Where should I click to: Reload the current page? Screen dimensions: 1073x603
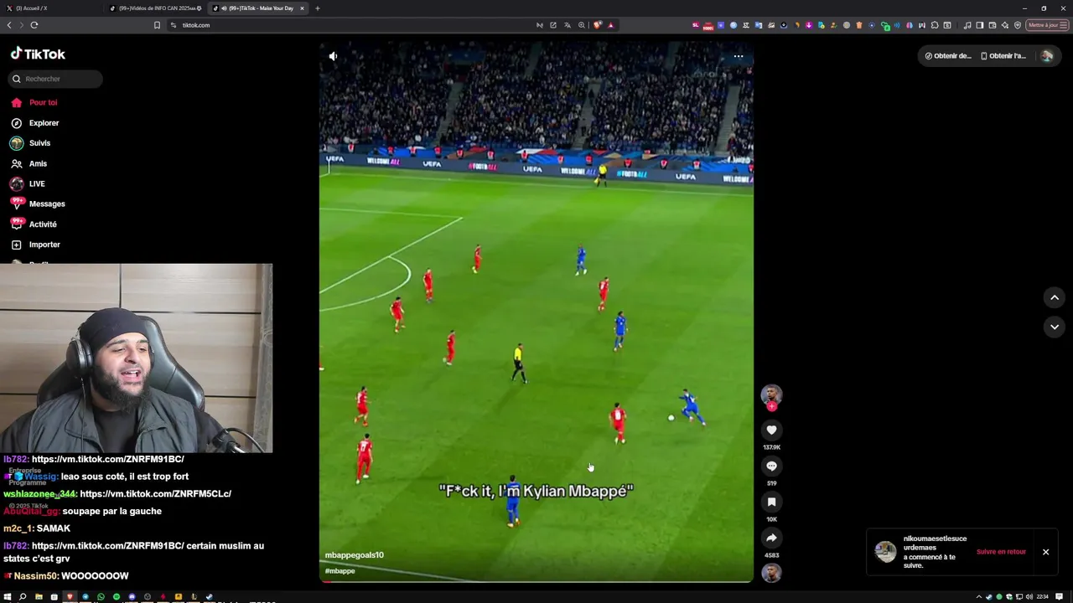[x=34, y=25]
